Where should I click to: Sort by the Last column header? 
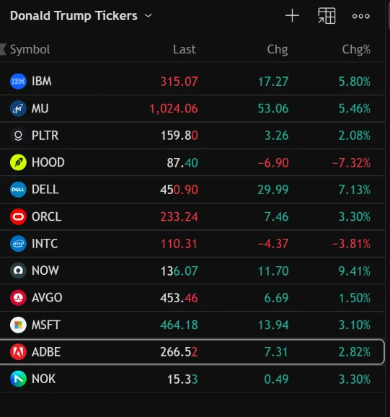[x=185, y=49]
